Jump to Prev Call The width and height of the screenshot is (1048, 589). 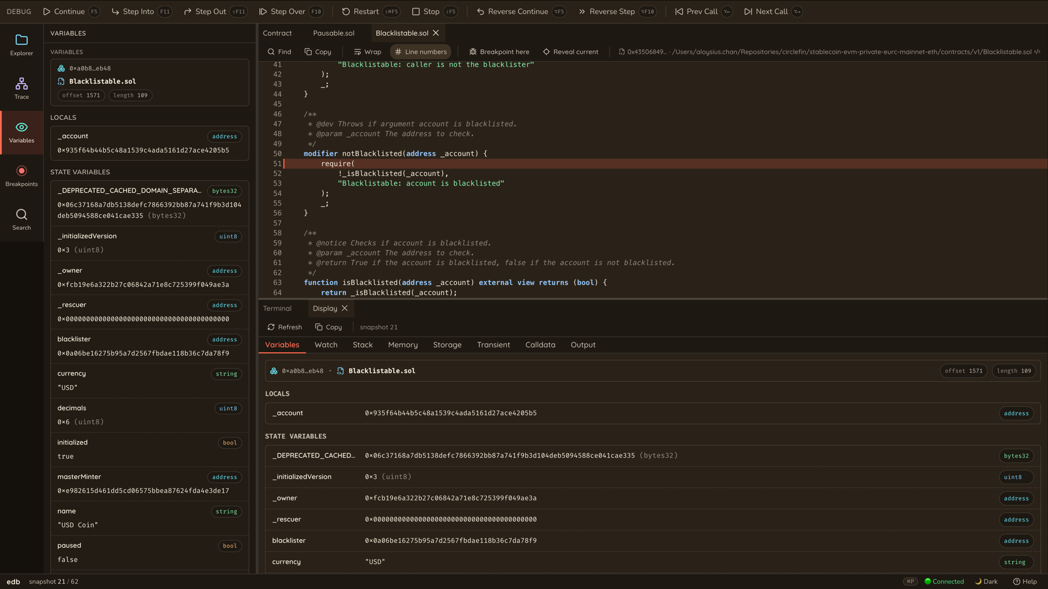(703, 12)
